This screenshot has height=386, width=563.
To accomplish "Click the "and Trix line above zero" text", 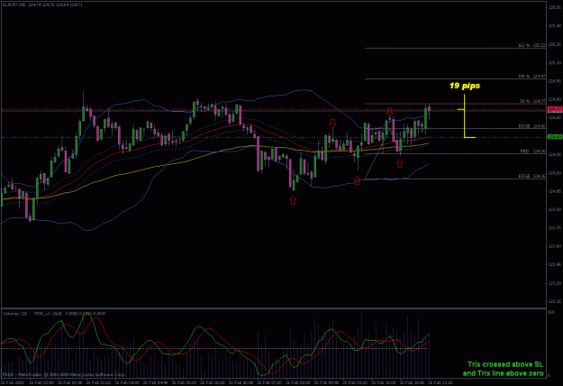I will click(x=503, y=373).
